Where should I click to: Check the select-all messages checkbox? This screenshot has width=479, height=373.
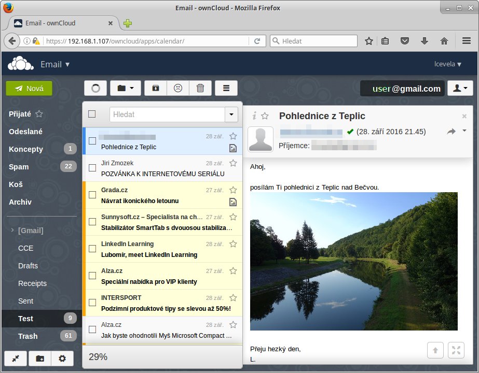click(92, 114)
